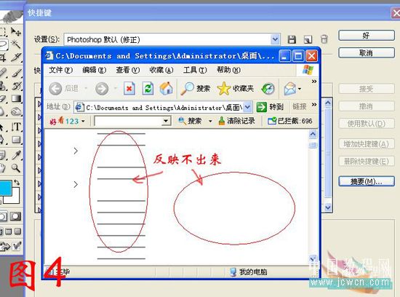This screenshot has height=297, width=400.
Task: Click the 增加快捷键(A) button
Action: coord(367,144)
